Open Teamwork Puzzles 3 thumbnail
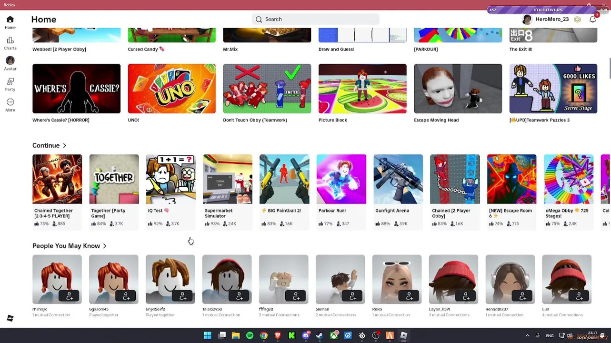This screenshot has height=343, width=611. 553,89
